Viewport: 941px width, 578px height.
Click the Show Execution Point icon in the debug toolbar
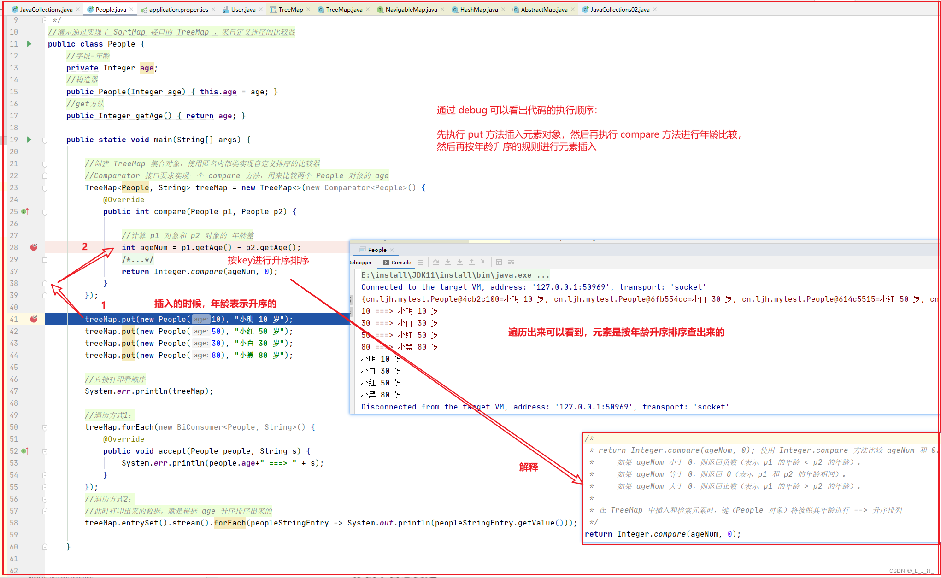420,262
